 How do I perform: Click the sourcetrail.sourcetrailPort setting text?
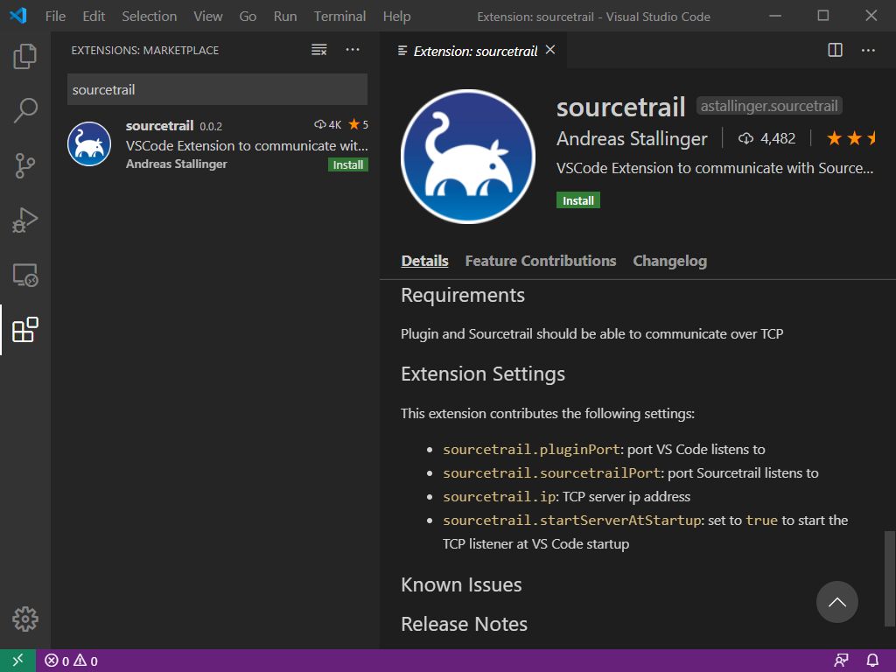[x=551, y=472]
